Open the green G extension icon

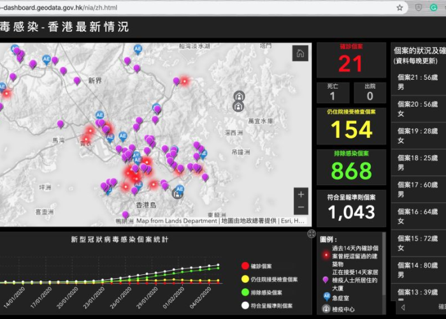433,8
